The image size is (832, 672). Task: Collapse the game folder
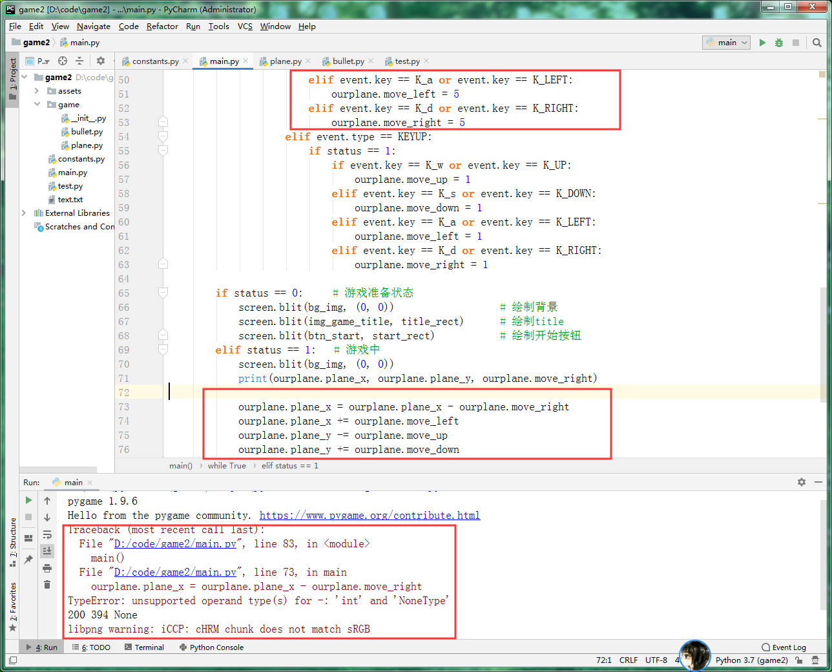37,105
